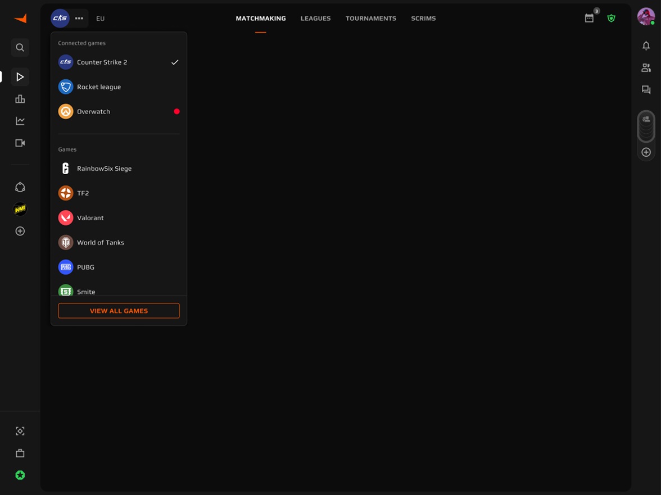Click the World of Tanks logo icon
This screenshot has width=661, height=495.
(x=66, y=243)
